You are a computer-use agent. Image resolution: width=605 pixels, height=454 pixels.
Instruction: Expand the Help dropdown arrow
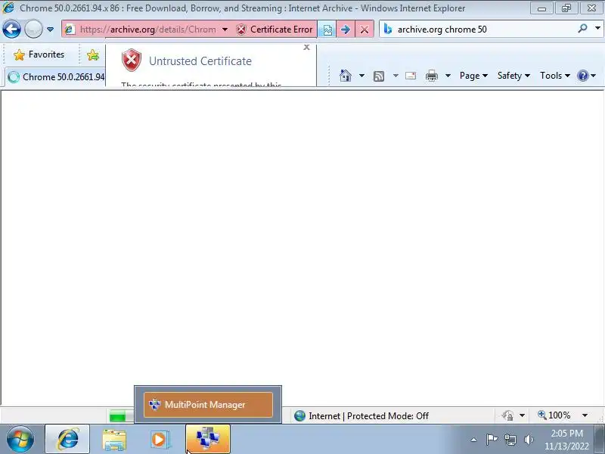[x=594, y=76]
